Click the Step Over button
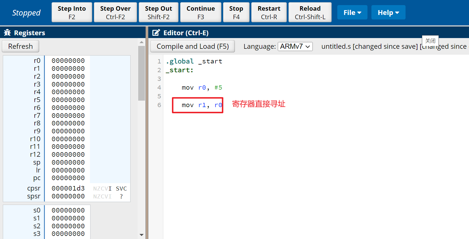 click(x=115, y=12)
